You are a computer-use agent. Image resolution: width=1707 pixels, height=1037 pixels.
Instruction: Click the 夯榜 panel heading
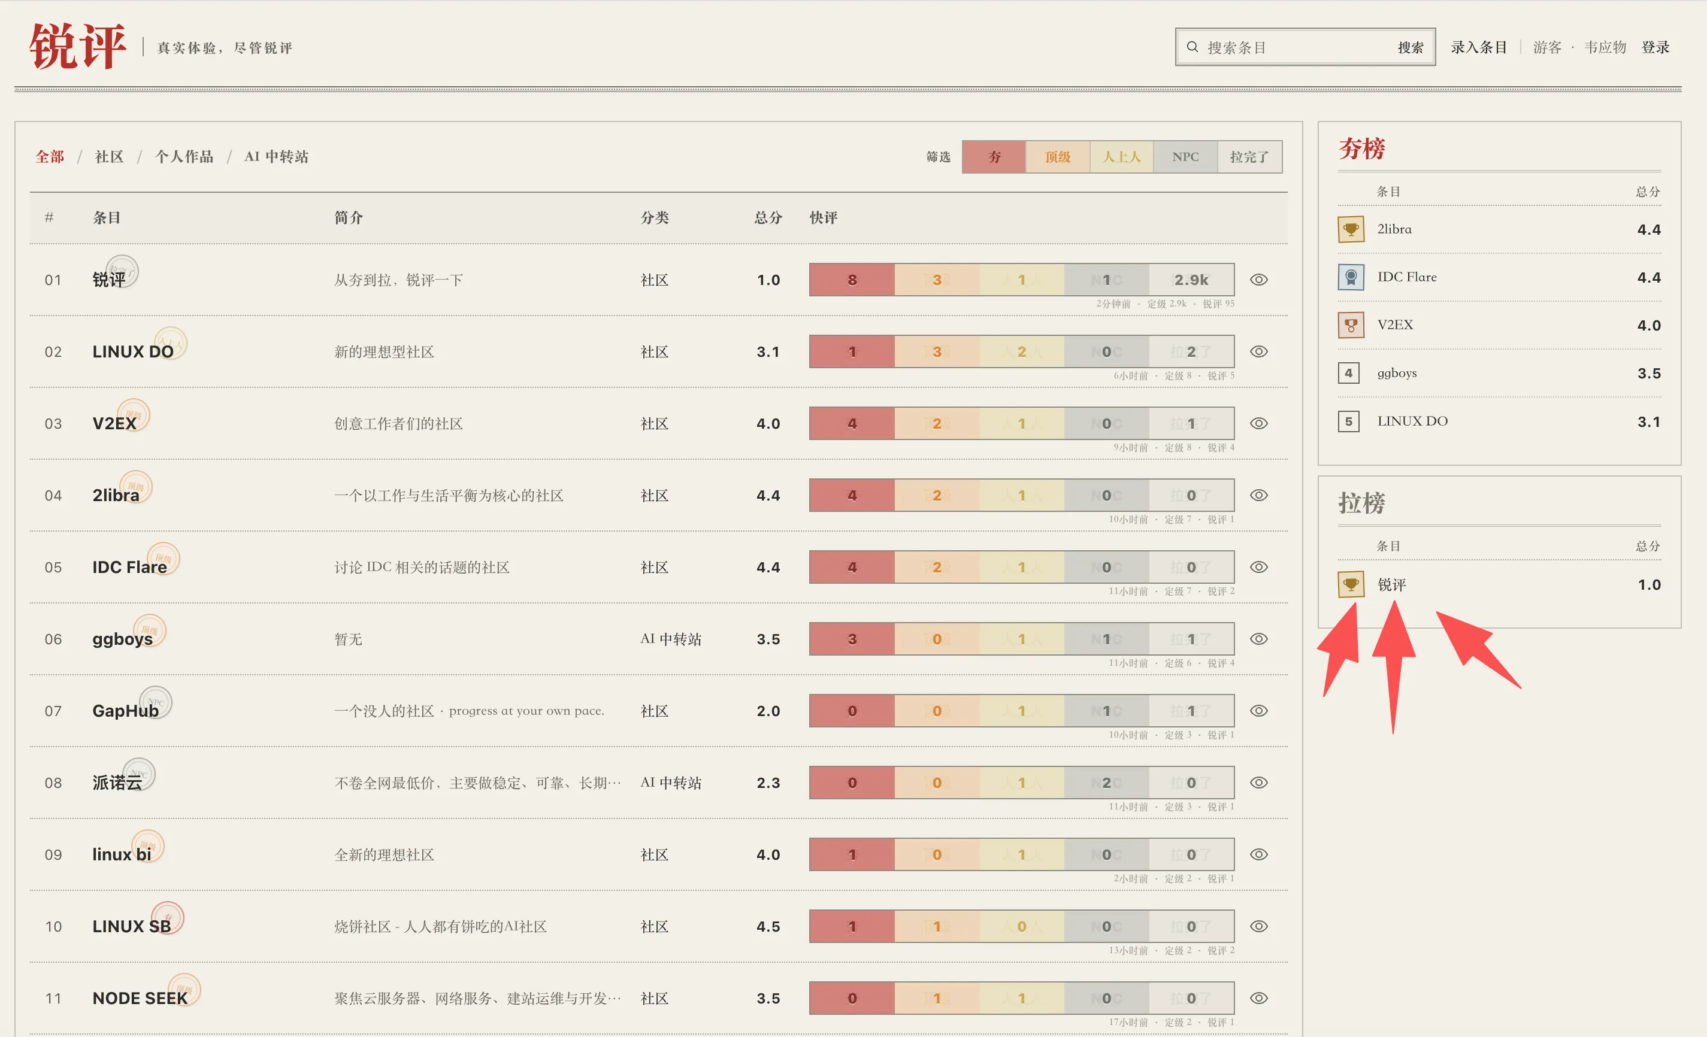point(1361,148)
